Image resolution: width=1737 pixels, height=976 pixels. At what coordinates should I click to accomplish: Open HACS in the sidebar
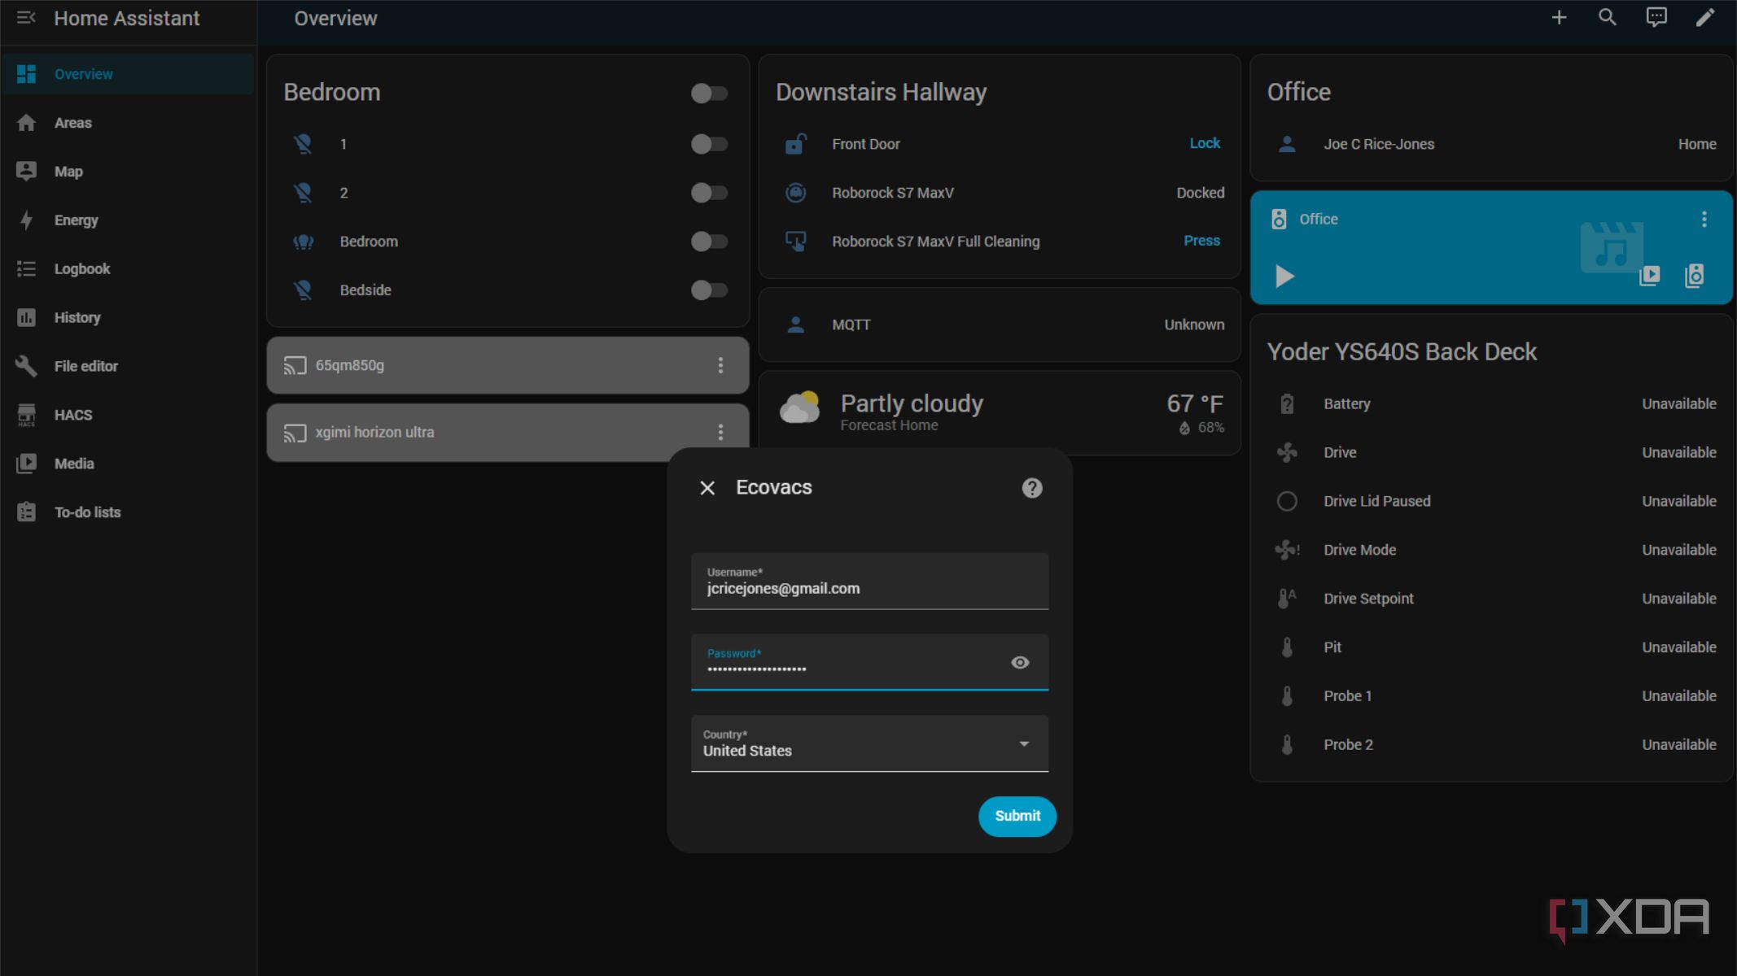click(x=129, y=415)
